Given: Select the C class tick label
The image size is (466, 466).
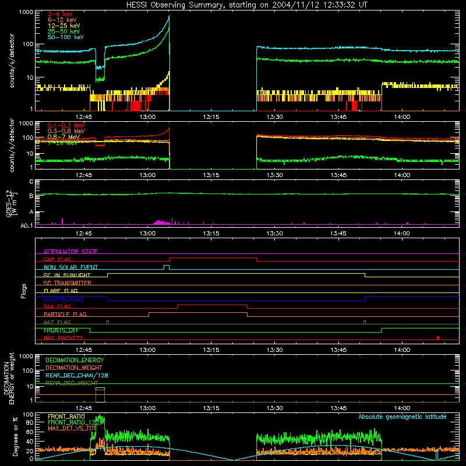Looking at the screenshot, I should coord(31,182).
